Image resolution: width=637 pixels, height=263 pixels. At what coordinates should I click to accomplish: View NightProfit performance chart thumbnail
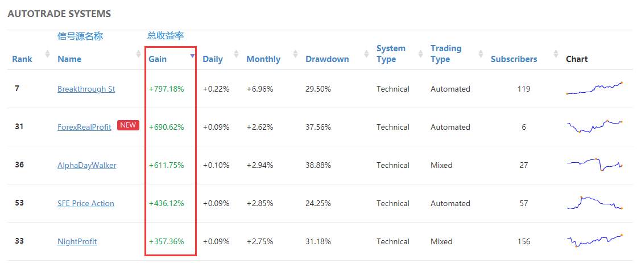point(594,241)
